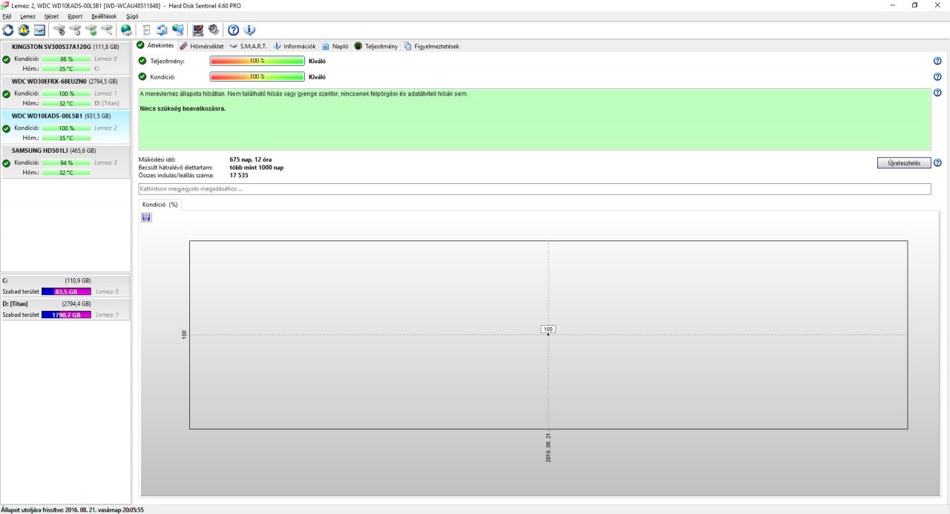Screen dimensions: 950x514
Task: Click the KINGSTON 35 °C temperature bar
Action: (x=67, y=68)
